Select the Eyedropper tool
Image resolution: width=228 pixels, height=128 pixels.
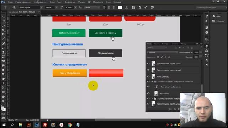[3, 39]
